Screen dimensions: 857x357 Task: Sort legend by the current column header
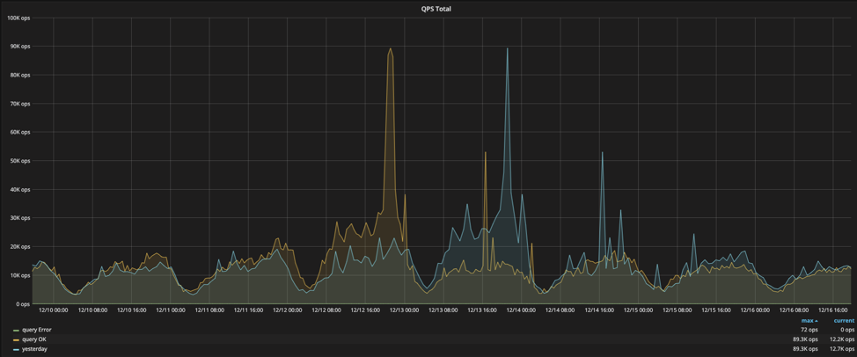(x=844, y=321)
